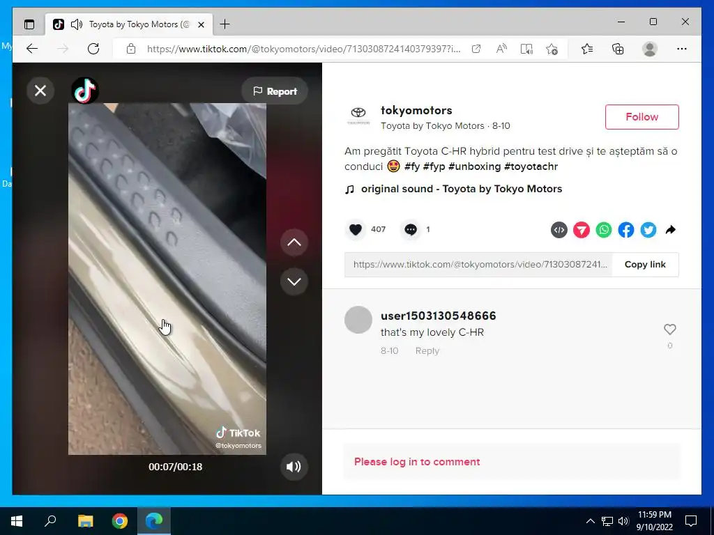Click the address bar URL
Image resolution: width=714 pixels, height=535 pixels.
(x=303, y=49)
